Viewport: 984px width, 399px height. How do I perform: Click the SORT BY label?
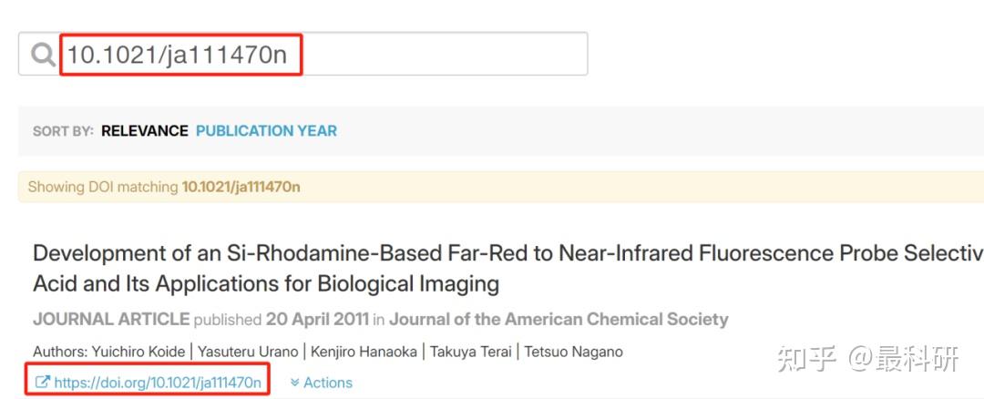pos(63,131)
